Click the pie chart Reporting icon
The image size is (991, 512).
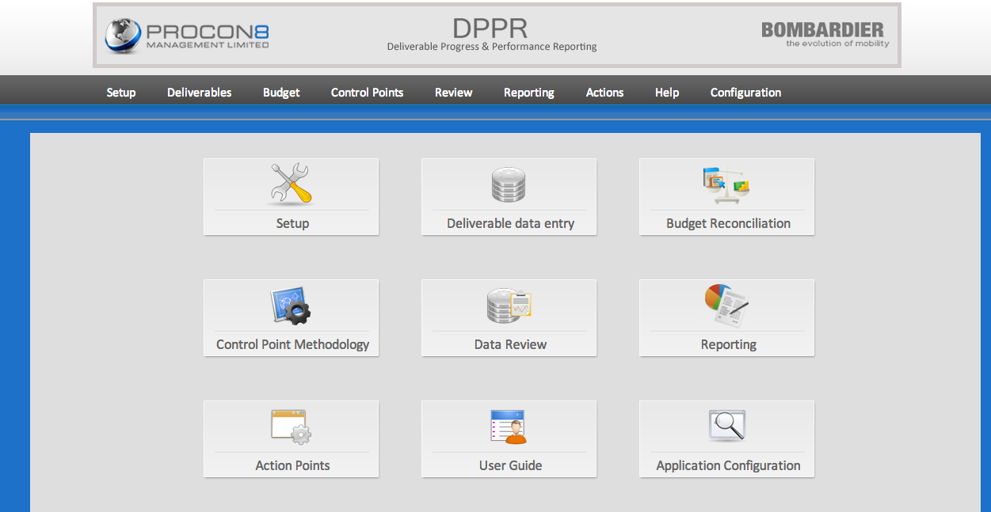click(x=727, y=306)
